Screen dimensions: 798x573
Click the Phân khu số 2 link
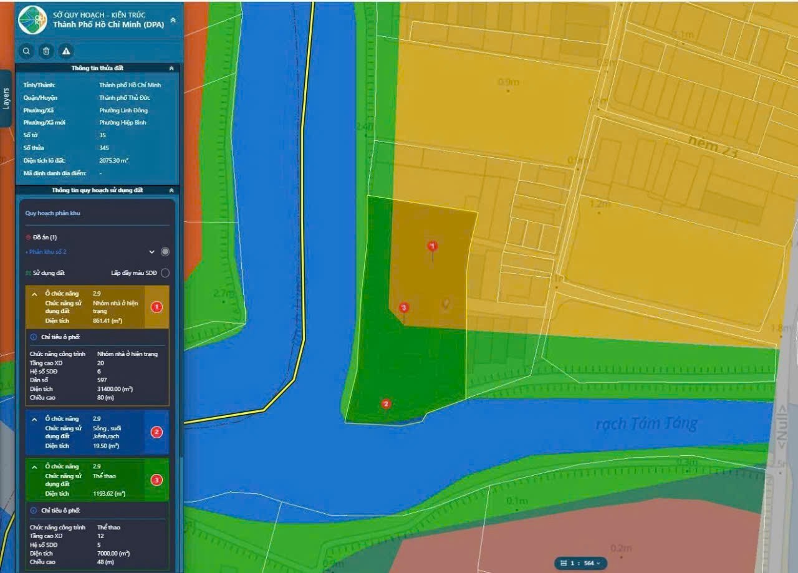pos(46,252)
